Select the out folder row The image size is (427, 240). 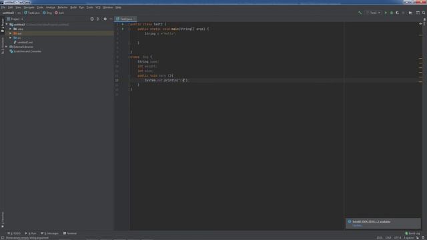(x=59, y=33)
